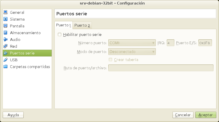Enable the Habilitar puerto serie checkbox
Viewport: 219px width, 122px height.
coord(60,35)
